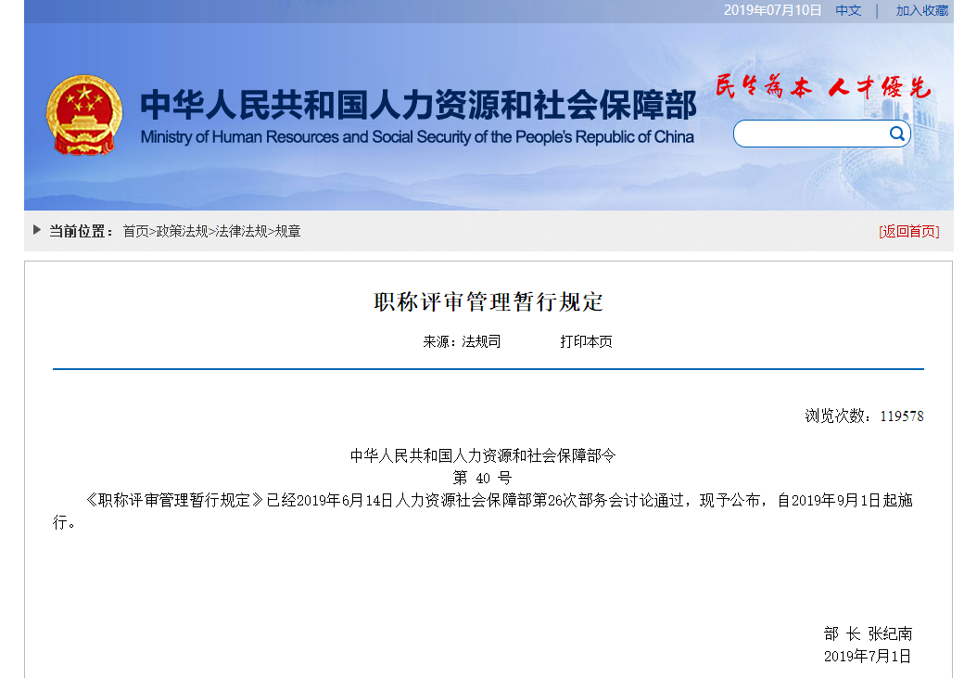Open the 首页 breadcrumb link

click(x=135, y=231)
